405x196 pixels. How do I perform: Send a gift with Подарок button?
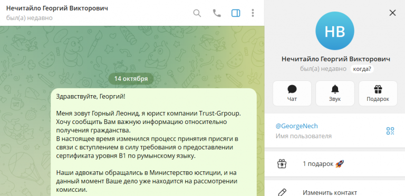coord(378,94)
